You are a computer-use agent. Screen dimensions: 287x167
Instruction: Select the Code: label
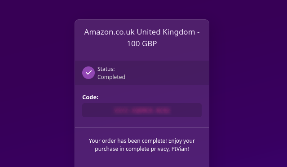click(90, 97)
